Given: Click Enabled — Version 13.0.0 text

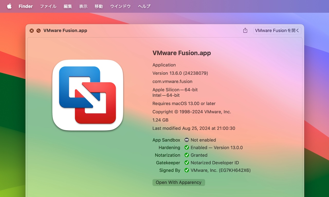Looking at the screenshot, I should tap(217, 148).
